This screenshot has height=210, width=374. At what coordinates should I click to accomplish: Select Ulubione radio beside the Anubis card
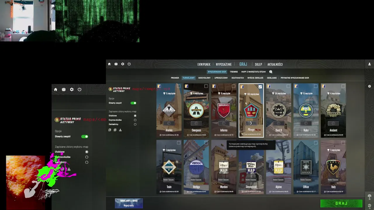135,116
